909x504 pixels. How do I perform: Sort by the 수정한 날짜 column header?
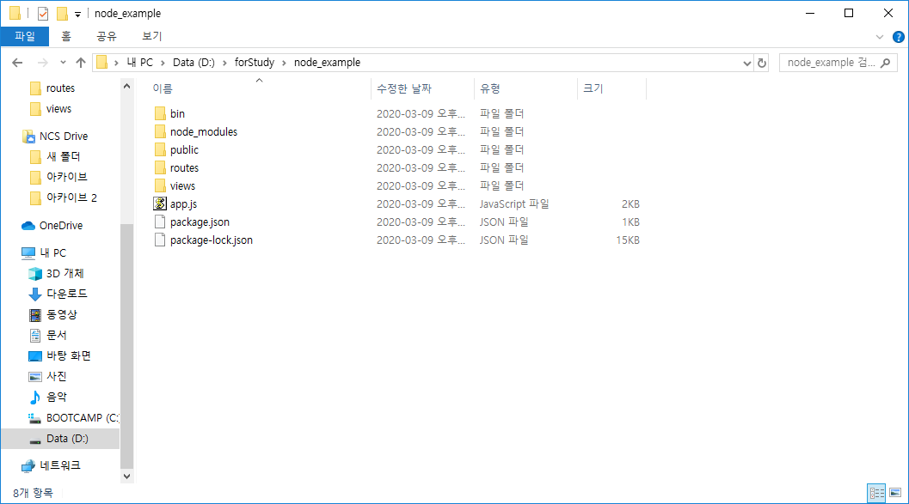404,88
